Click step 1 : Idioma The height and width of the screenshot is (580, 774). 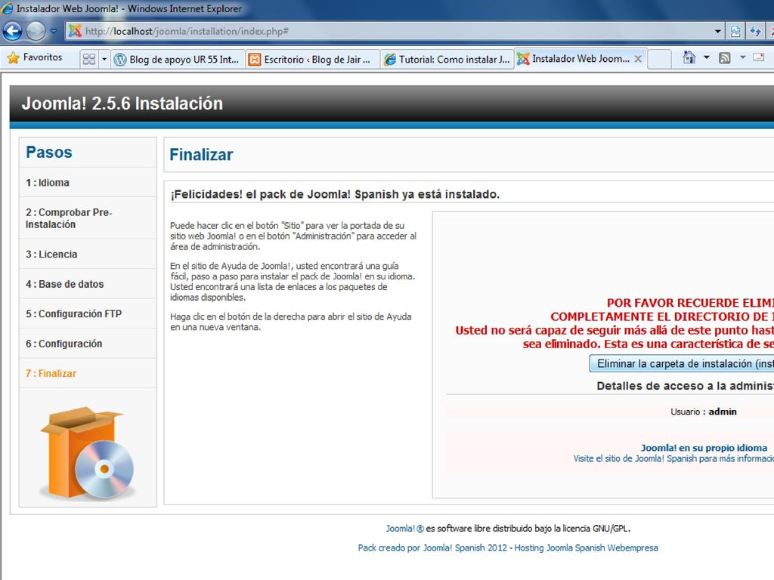[48, 183]
